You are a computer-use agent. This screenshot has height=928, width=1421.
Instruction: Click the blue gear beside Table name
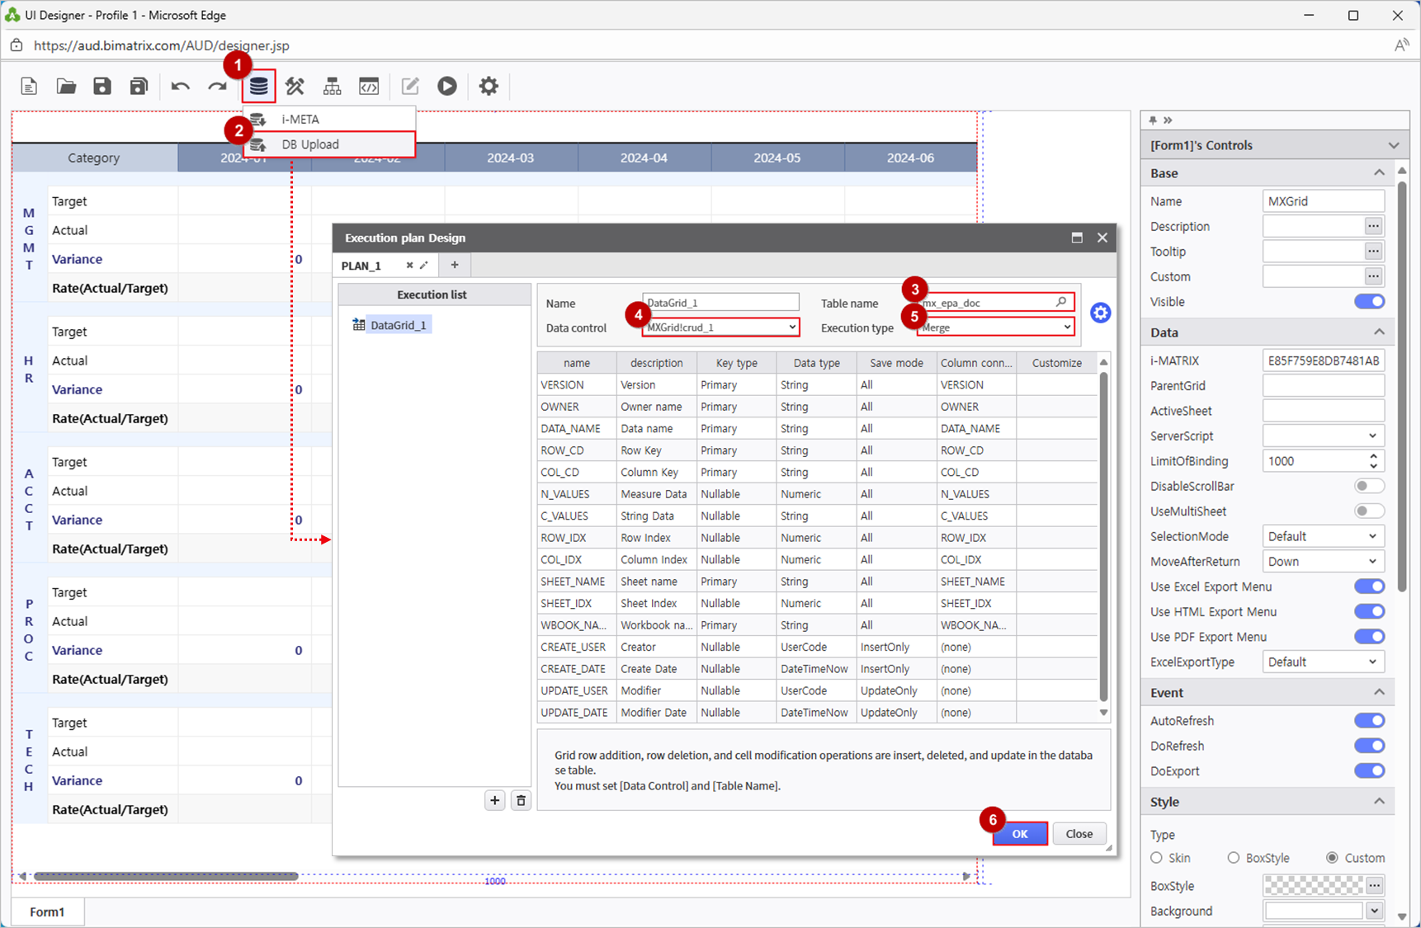(1100, 313)
